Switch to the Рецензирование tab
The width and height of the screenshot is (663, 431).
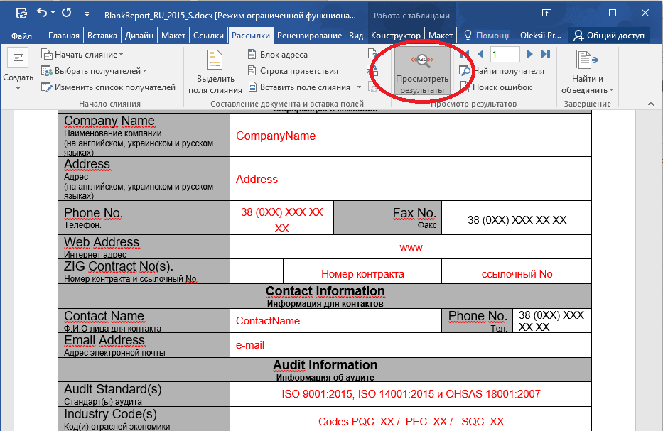pos(310,36)
